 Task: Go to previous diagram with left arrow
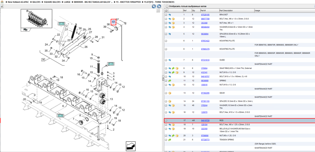pyautogui.click(x=154, y=6)
